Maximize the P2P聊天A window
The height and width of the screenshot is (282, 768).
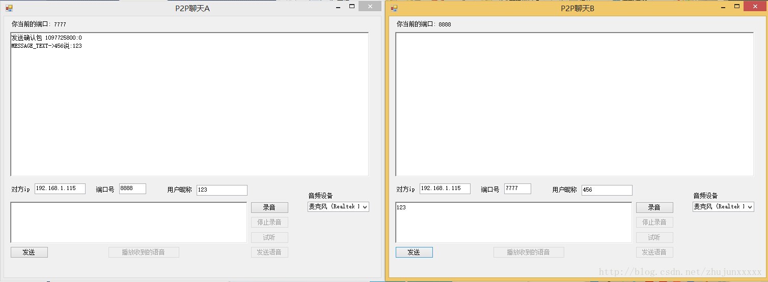point(352,7)
